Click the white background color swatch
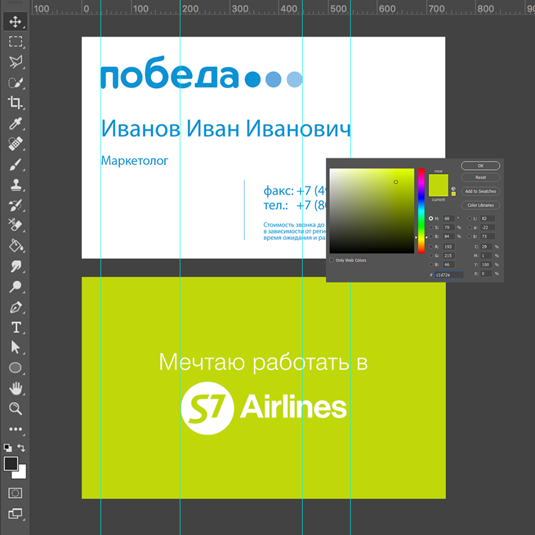The image size is (535, 535). click(22, 474)
